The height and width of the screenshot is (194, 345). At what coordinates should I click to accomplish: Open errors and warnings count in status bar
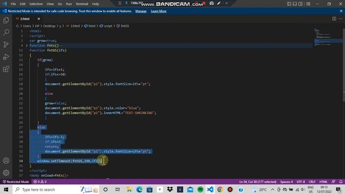[x=40, y=182]
